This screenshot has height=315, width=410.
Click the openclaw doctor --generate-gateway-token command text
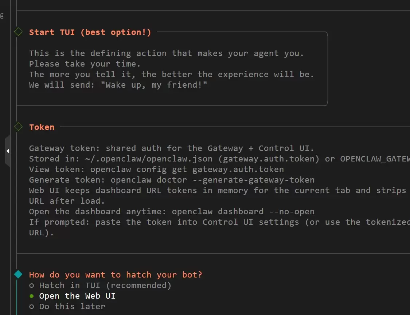tap(212, 180)
